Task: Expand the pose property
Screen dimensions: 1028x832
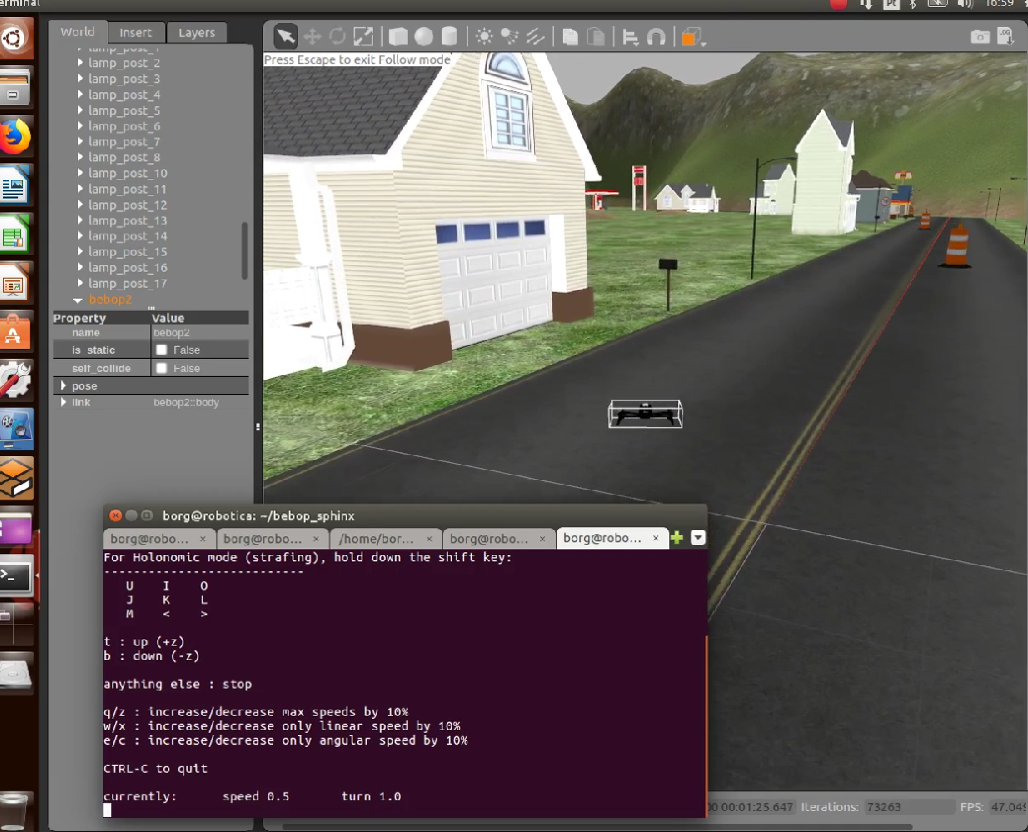Action: [x=63, y=385]
